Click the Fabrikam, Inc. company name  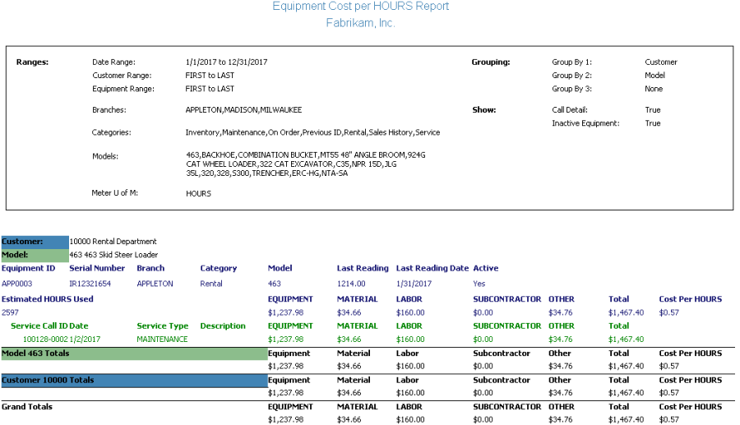pos(360,23)
